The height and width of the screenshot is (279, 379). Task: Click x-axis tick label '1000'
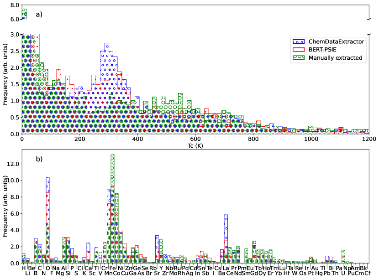[x=311, y=139]
